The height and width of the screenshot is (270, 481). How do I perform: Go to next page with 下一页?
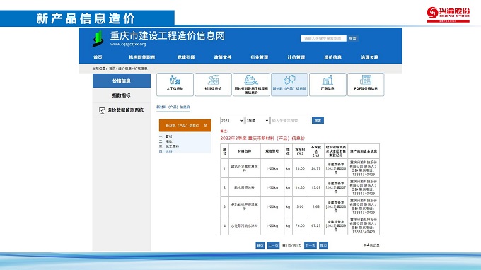coord(310,245)
